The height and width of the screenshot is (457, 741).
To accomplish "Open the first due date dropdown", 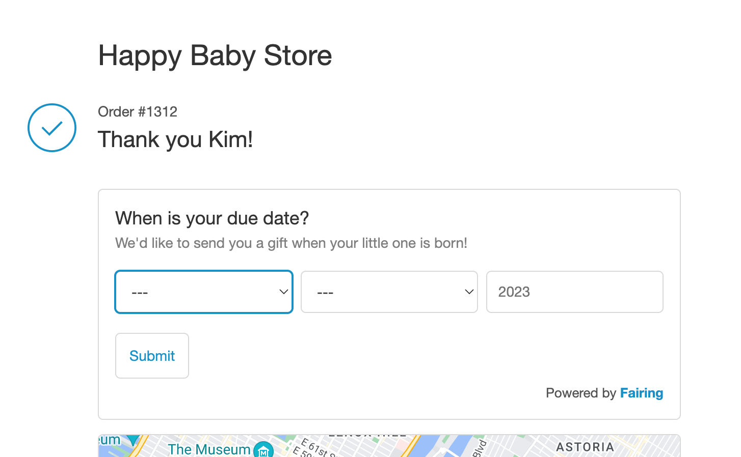I will click(204, 292).
